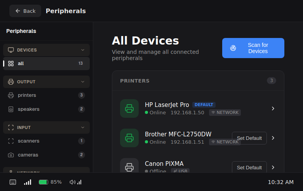
Task: Click the Canon PIXMA printer icon
Action: click(x=129, y=167)
